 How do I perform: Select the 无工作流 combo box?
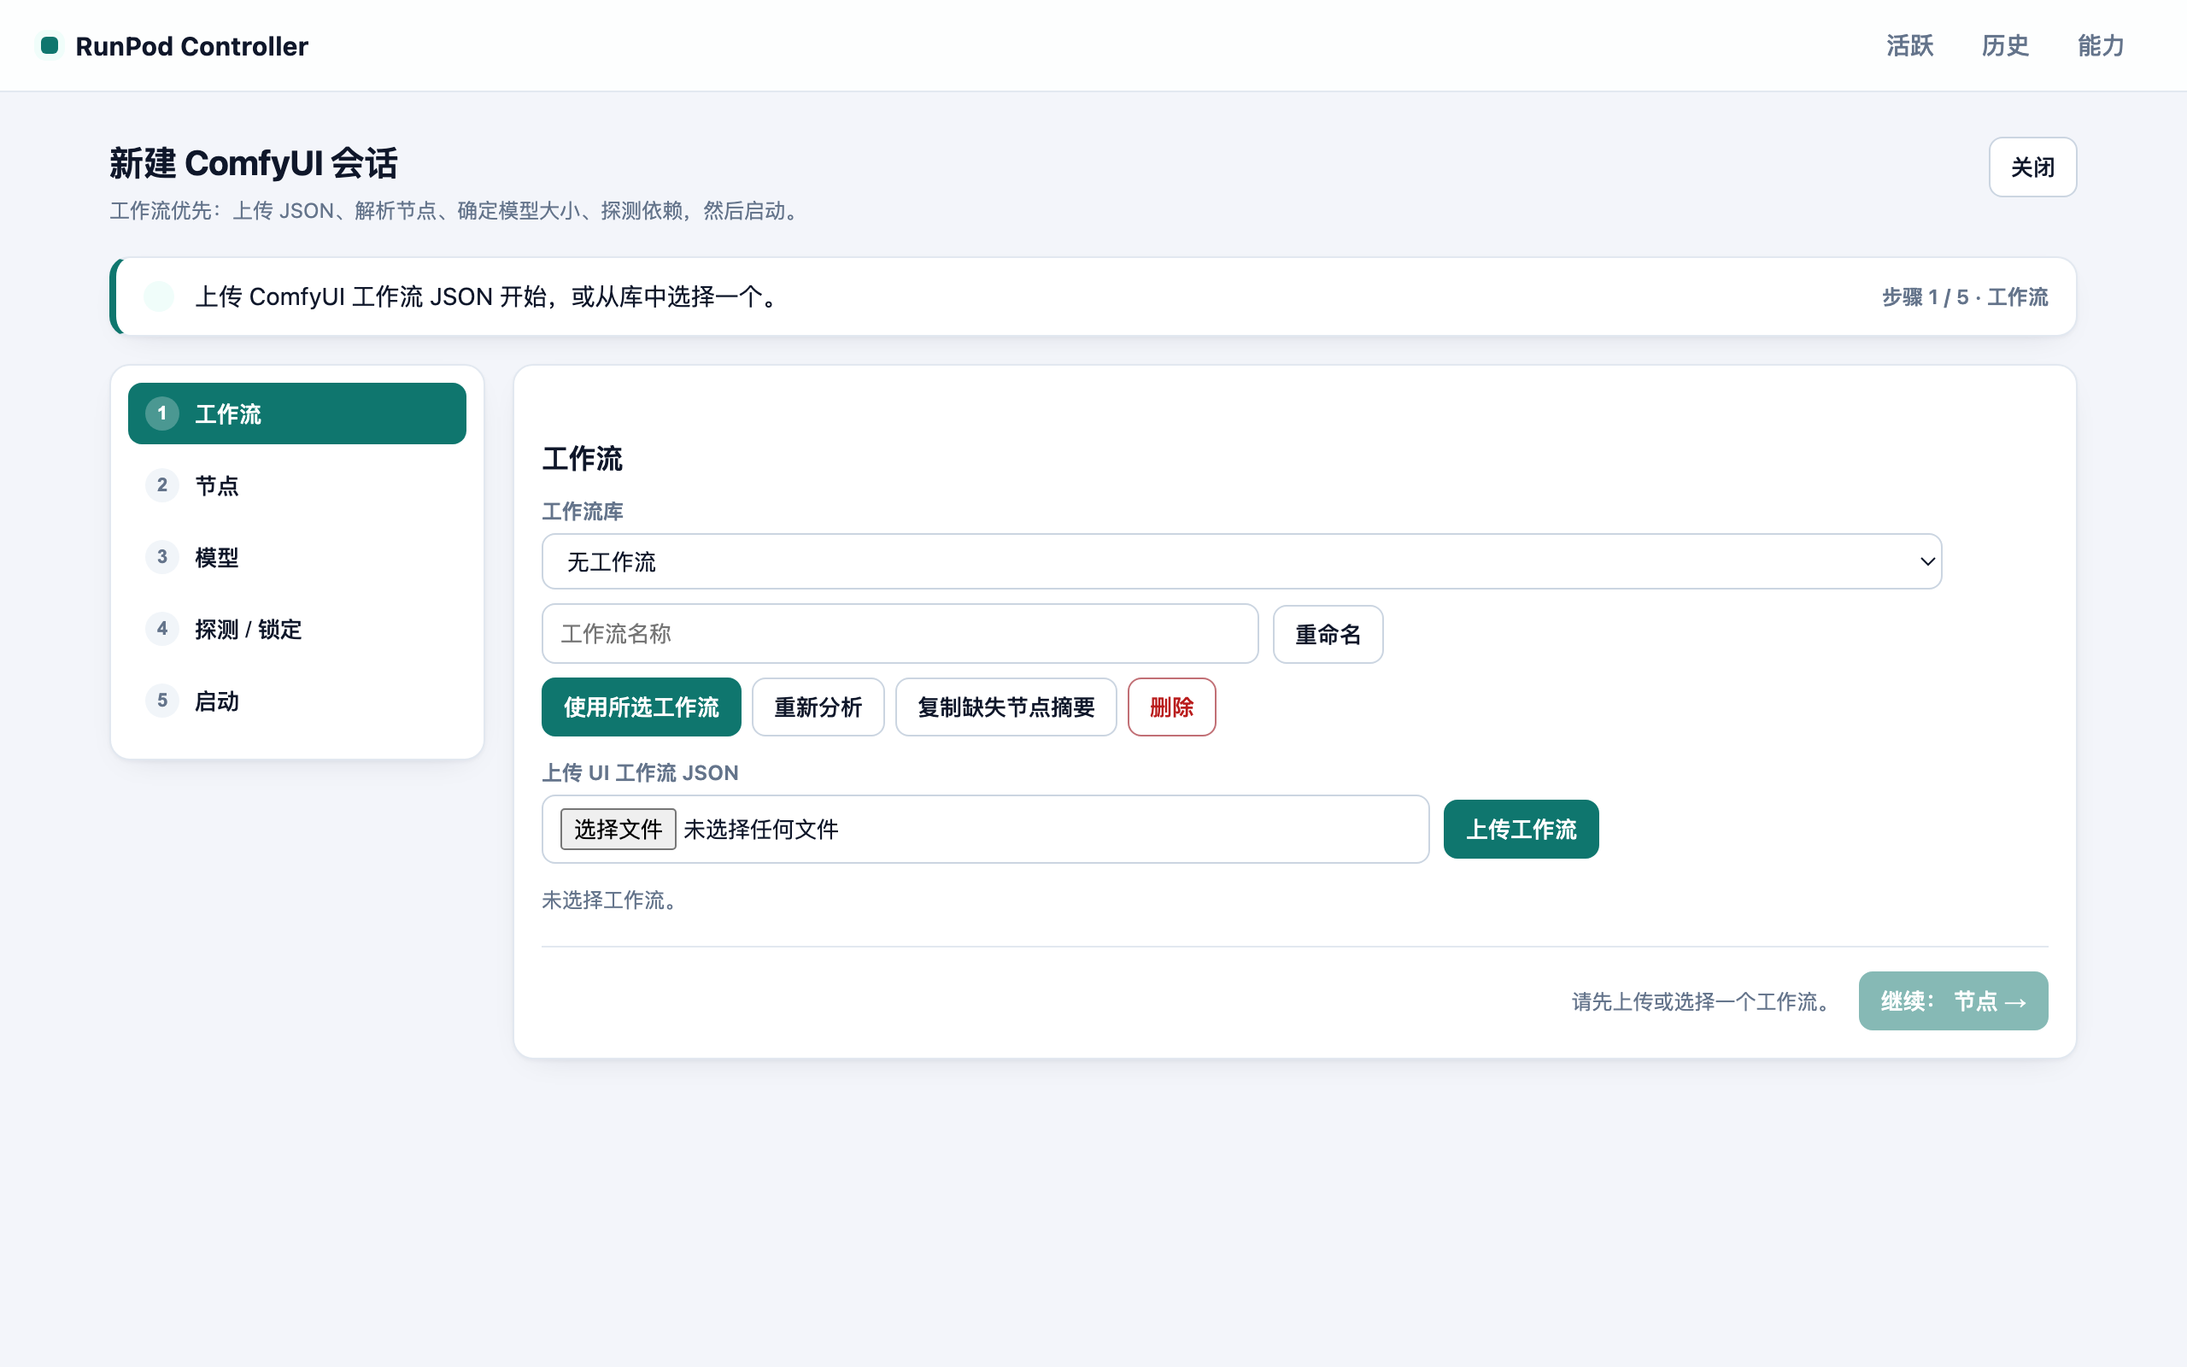click(x=1240, y=561)
